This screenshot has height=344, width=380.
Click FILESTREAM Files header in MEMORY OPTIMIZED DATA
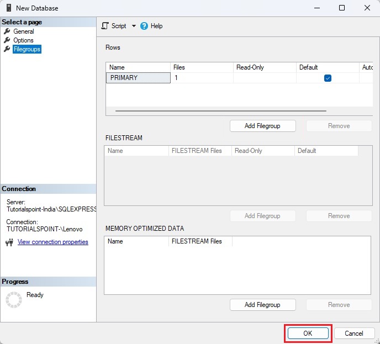coord(200,241)
